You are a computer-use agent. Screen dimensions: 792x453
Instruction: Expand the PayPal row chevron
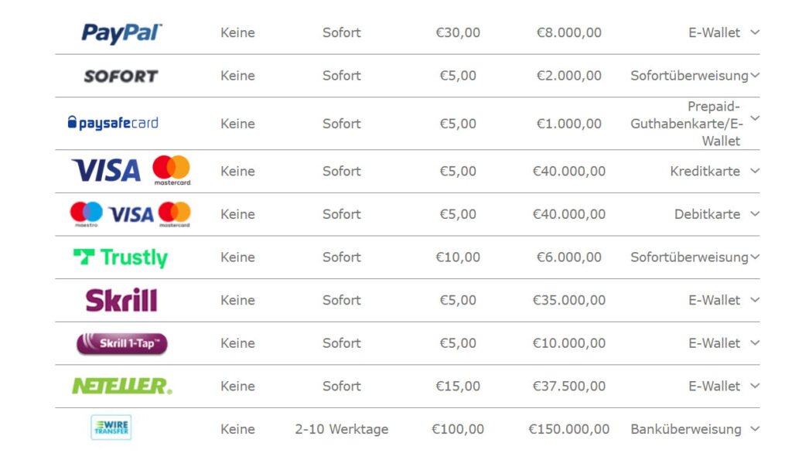[x=755, y=32]
